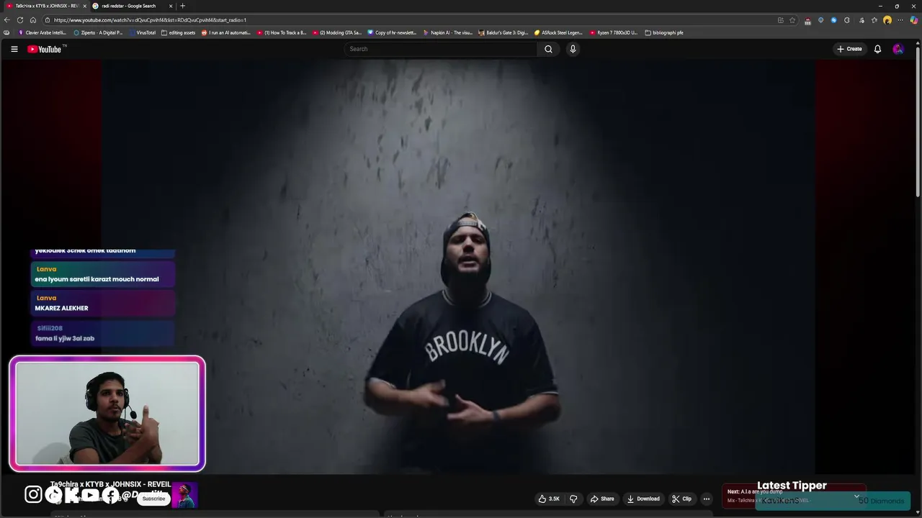Click the YouTube Create button
This screenshot has width=922, height=518.
[x=849, y=49]
